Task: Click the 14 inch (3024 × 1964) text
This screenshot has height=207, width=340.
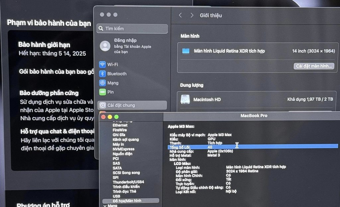Action: point(313,51)
